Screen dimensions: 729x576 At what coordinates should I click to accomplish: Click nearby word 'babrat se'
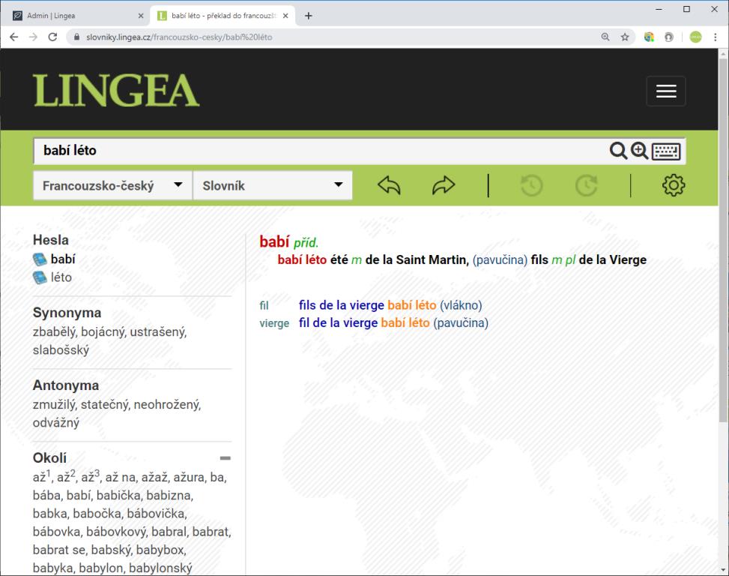pos(59,550)
